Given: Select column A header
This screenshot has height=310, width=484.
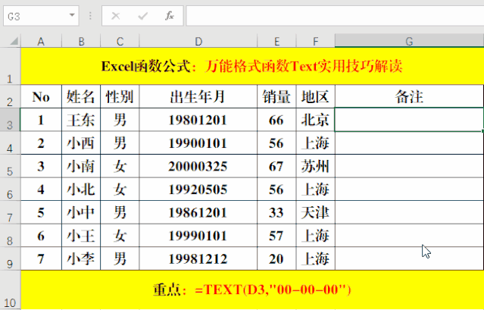Looking at the screenshot, I should pos(41,40).
